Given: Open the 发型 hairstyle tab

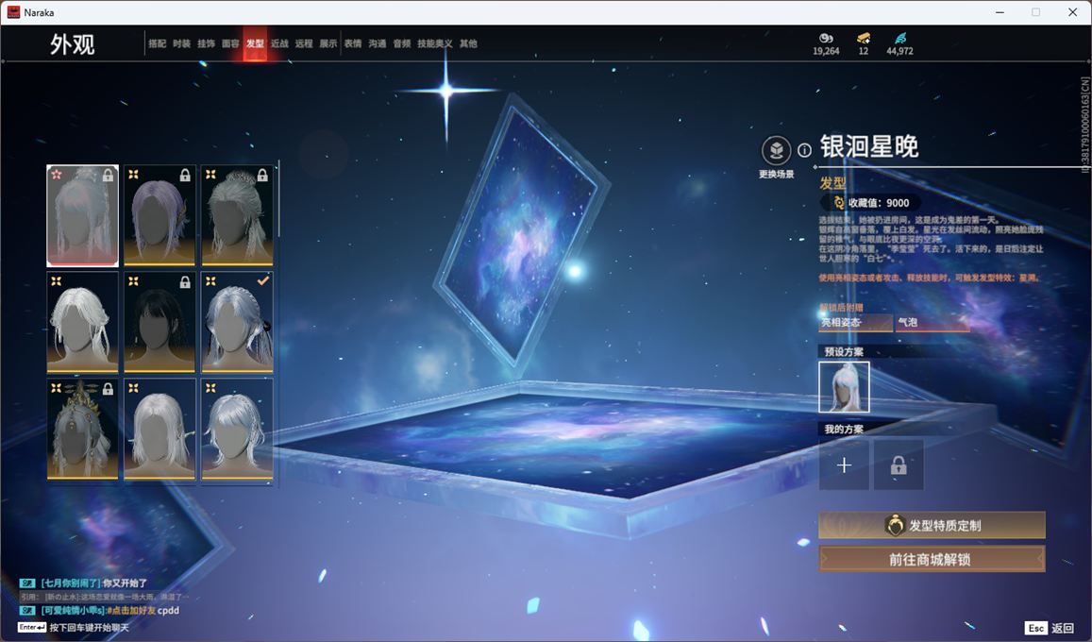Looking at the screenshot, I should click(x=255, y=43).
